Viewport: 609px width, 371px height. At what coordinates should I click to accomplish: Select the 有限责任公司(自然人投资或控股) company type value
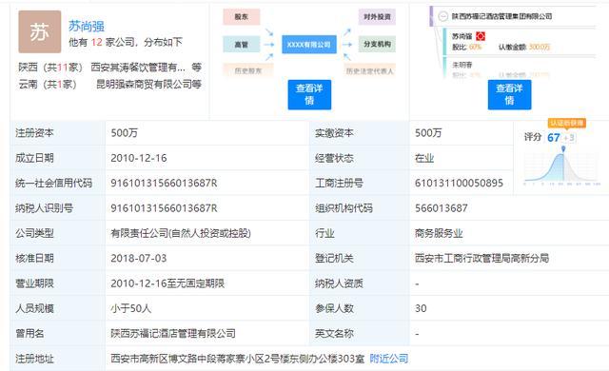pyautogui.click(x=181, y=234)
